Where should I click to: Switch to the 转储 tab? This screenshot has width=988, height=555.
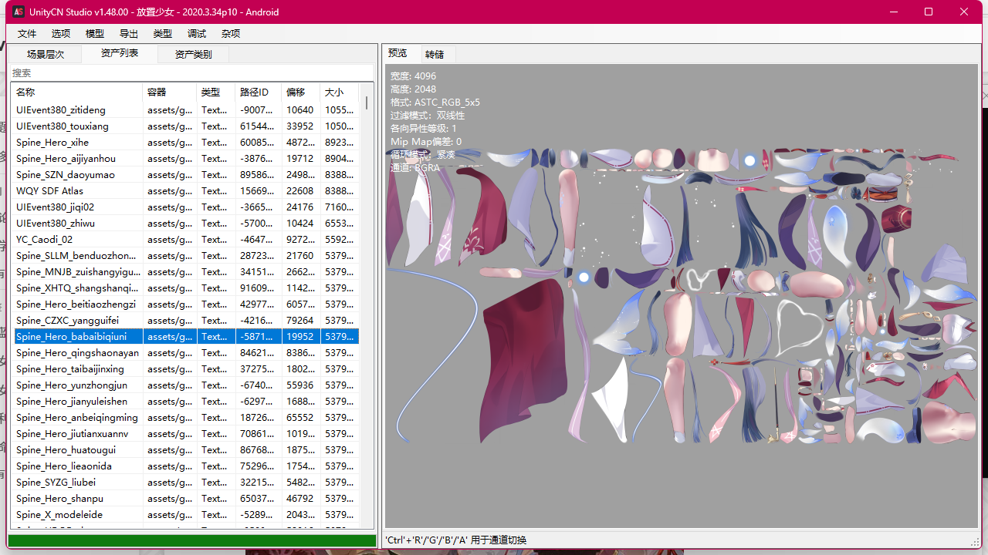coord(435,55)
